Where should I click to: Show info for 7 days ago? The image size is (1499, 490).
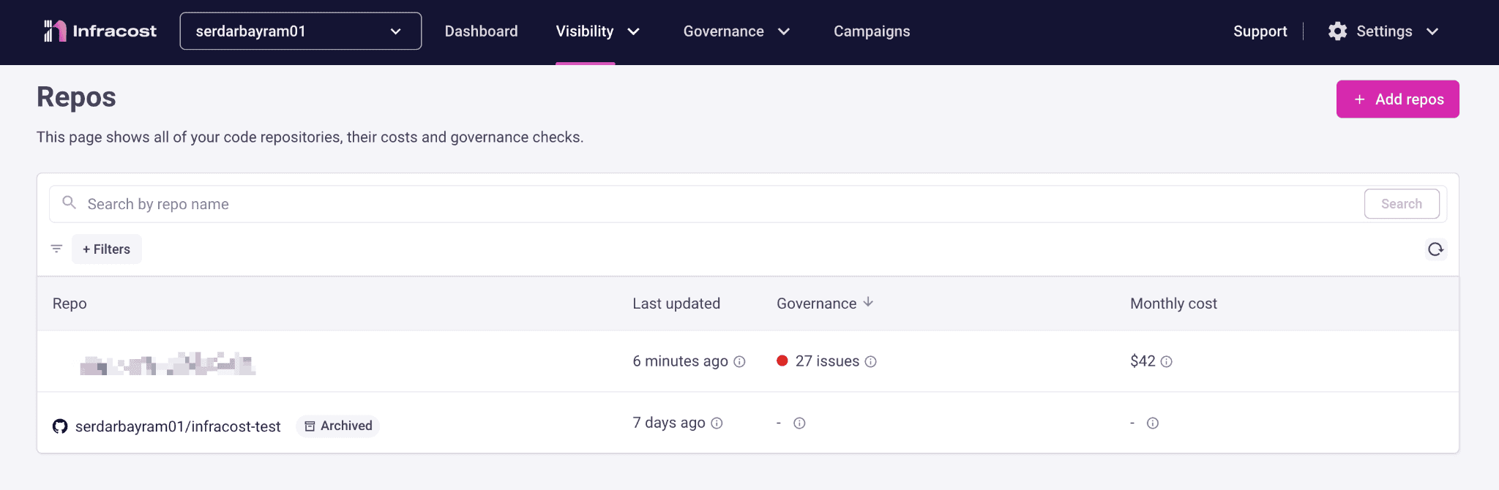717,423
